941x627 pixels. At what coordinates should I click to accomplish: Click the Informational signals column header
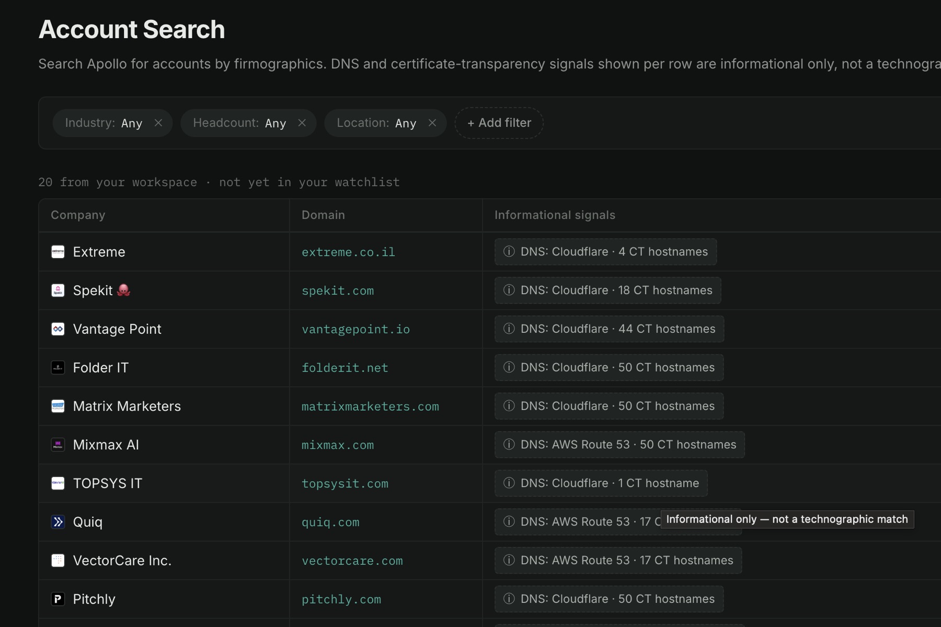pyautogui.click(x=555, y=215)
